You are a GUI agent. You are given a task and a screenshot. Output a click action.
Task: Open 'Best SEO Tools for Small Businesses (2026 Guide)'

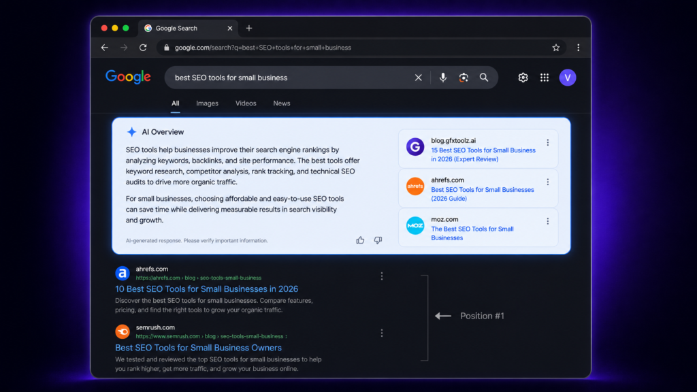[483, 194]
